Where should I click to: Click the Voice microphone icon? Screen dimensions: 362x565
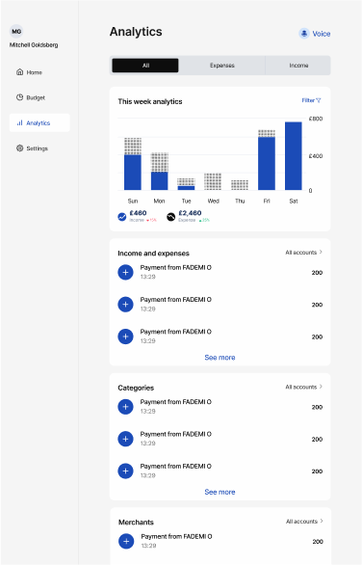(304, 34)
